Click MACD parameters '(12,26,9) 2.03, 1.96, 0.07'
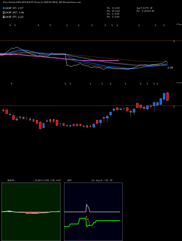This screenshot has height=241, width=182. 47,180
